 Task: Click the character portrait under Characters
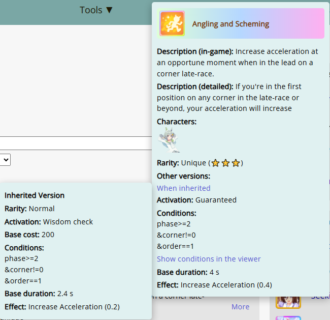click(169, 140)
